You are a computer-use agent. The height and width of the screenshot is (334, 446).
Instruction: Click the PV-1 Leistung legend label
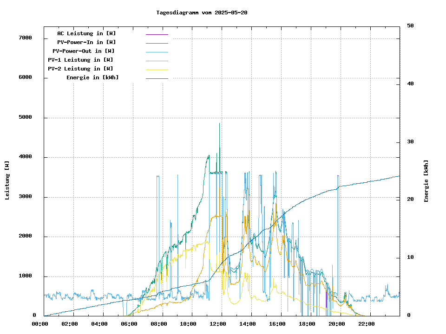pos(80,60)
